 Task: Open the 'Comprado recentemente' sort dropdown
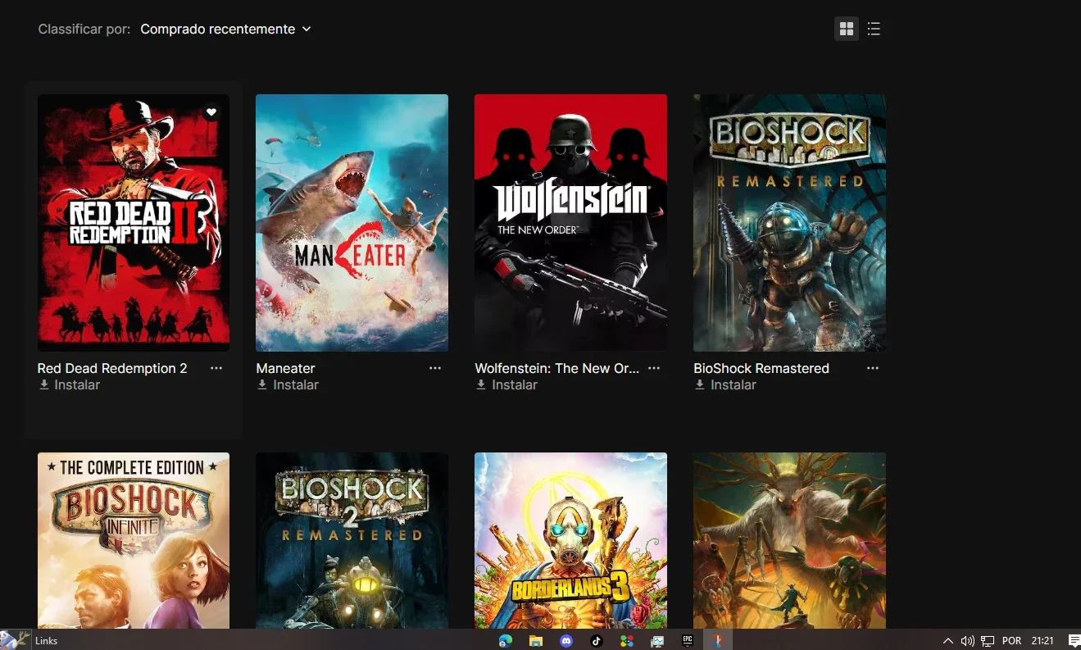[225, 29]
